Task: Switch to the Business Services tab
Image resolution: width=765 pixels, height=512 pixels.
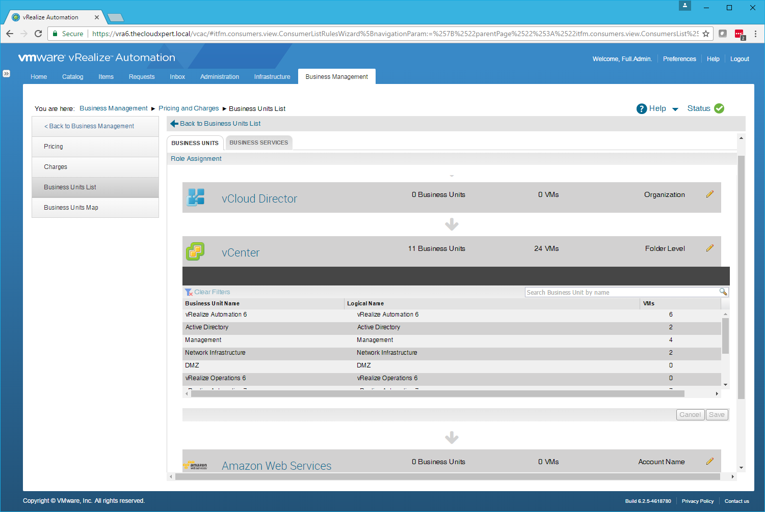Action: pyautogui.click(x=258, y=143)
